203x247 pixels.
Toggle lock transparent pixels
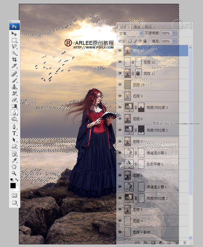click(x=130, y=41)
